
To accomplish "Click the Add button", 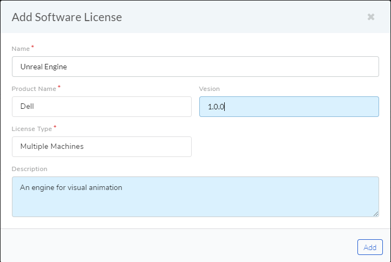I will [370, 247].
